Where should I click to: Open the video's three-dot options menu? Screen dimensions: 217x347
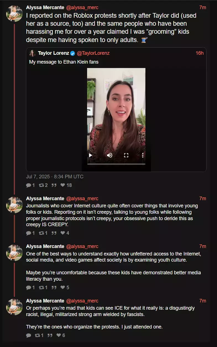point(143,155)
